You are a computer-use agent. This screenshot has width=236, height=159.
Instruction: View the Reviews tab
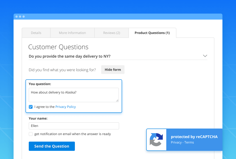point(111,33)
